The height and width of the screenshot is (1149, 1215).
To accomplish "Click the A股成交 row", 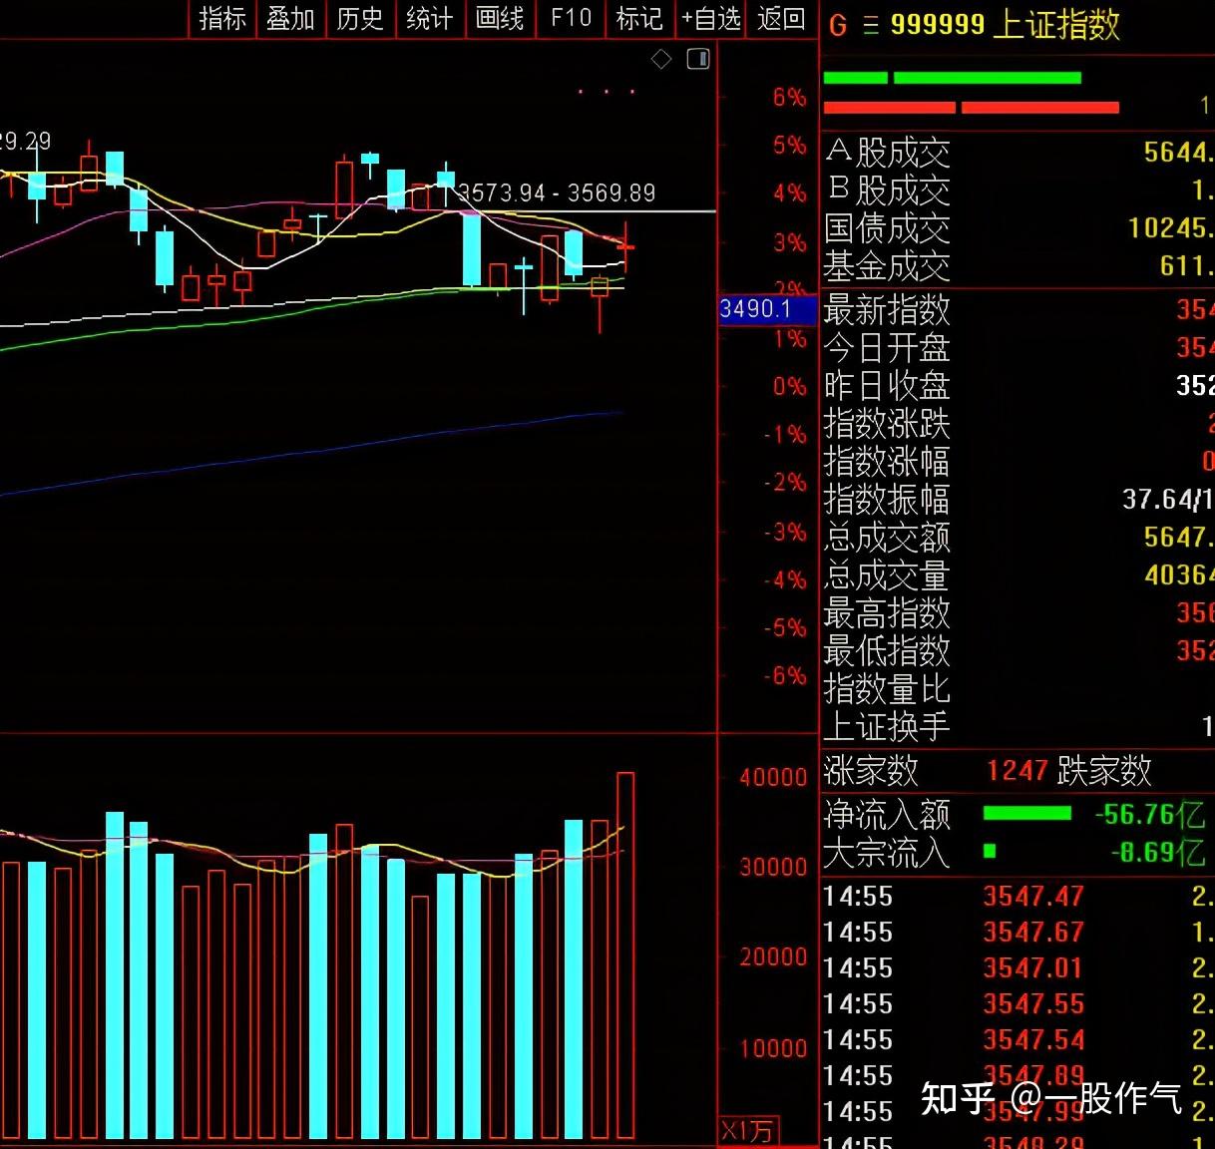I will coord(1017,153).
